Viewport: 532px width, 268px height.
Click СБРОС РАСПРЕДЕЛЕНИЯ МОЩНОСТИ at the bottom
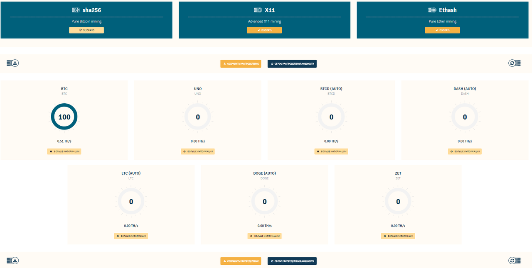[x=292, y=261]
